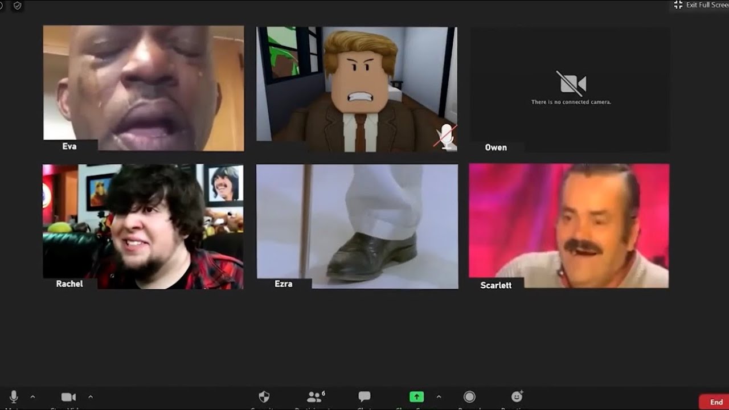Select the muted Roblox character video tile

click(x=357, y=89)
